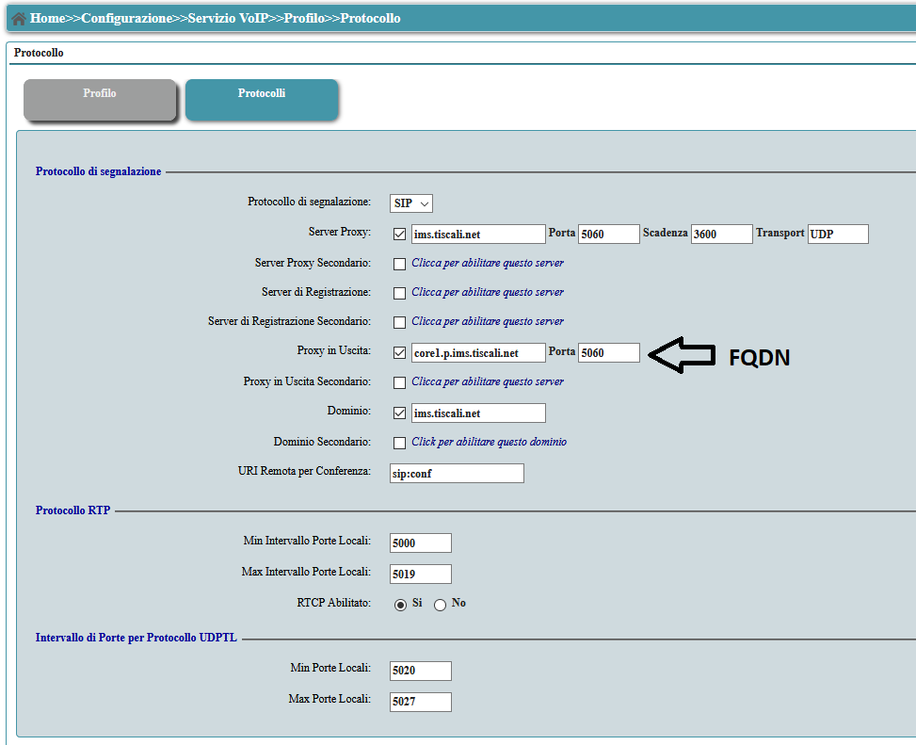
Task: Click Proxy in Uscita address field
Action: click(x=478, y=353)
